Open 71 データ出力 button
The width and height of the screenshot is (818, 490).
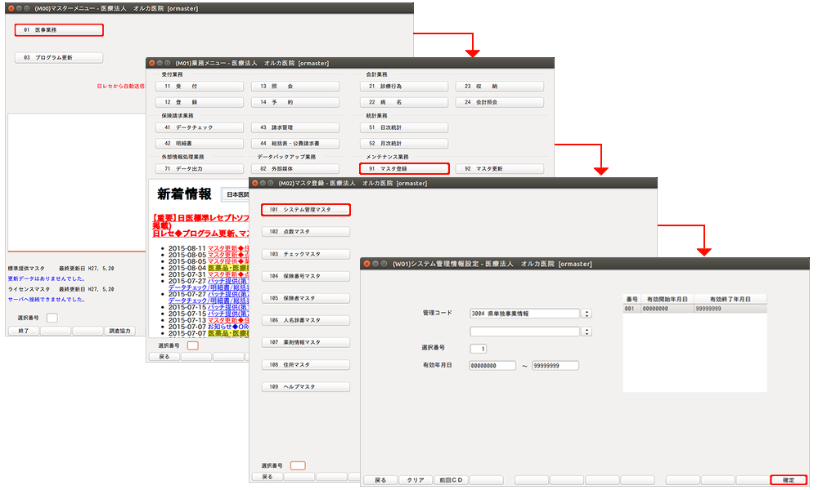tap(200, 169)
